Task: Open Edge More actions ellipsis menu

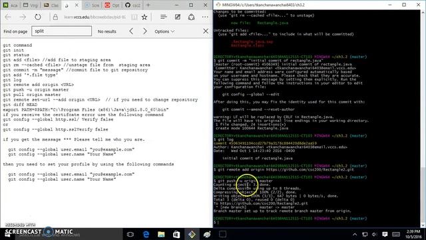Action: pos(205,17)
